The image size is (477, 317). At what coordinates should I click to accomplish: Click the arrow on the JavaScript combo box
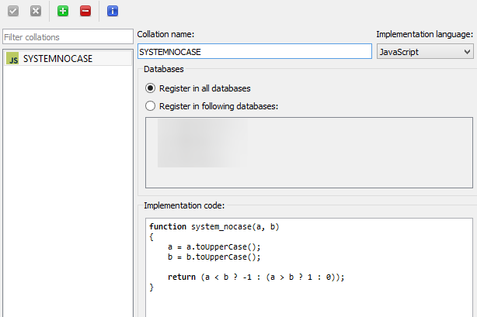coord(466,51)
